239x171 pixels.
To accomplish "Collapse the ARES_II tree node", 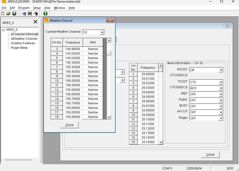I will pos(3,30).
